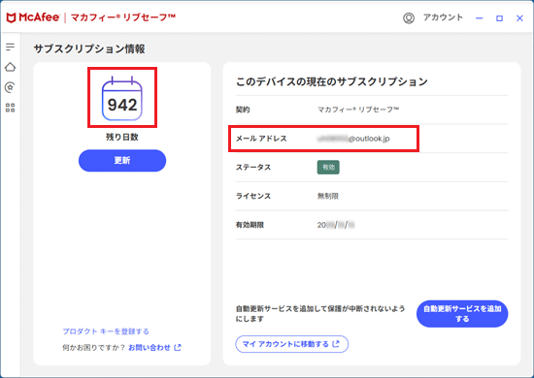Maximize the McAfee window
The height and width of the screenshot is (378, 534).
coord(499,18)
